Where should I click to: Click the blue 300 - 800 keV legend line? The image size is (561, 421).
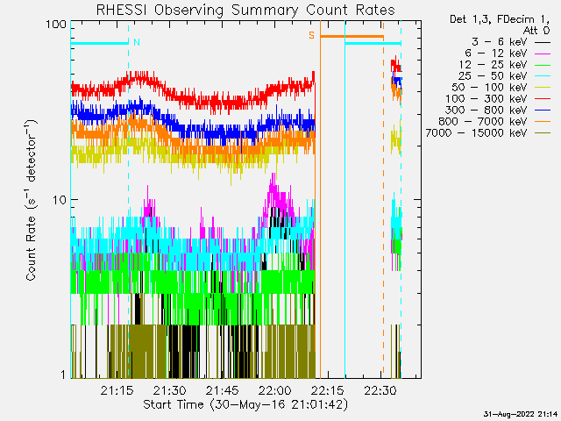pyautogui.click(x=543, y=111)
